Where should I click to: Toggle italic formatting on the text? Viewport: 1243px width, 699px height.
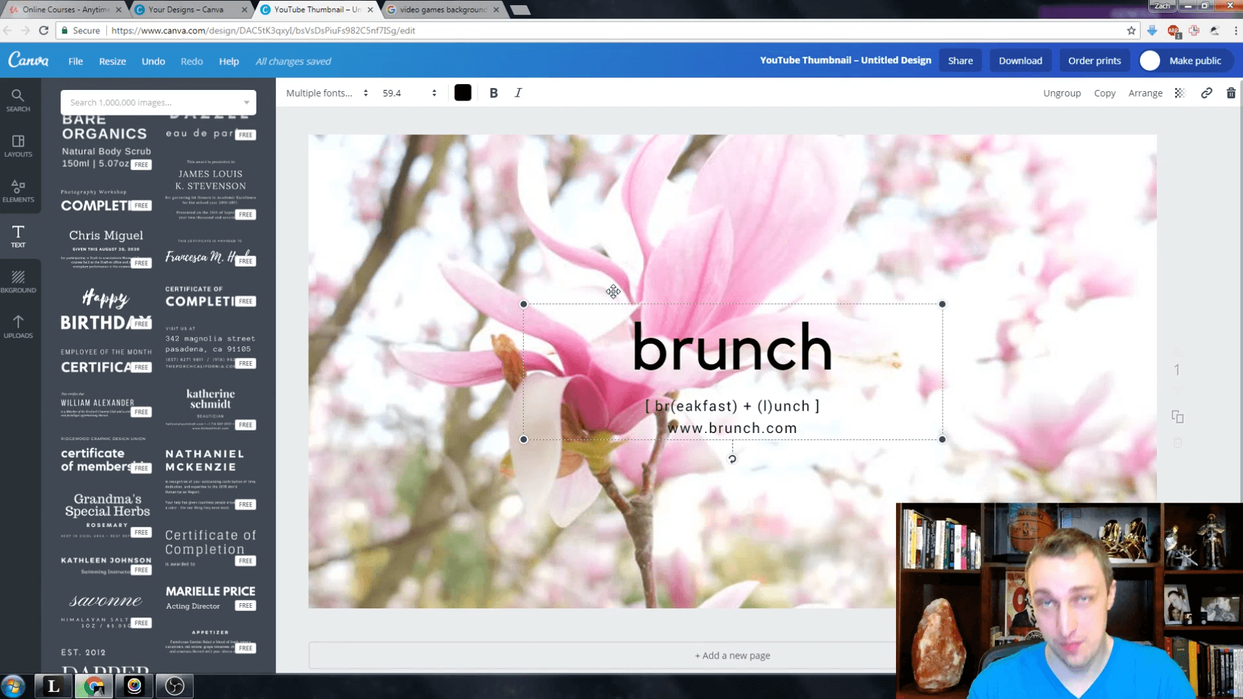518,93
